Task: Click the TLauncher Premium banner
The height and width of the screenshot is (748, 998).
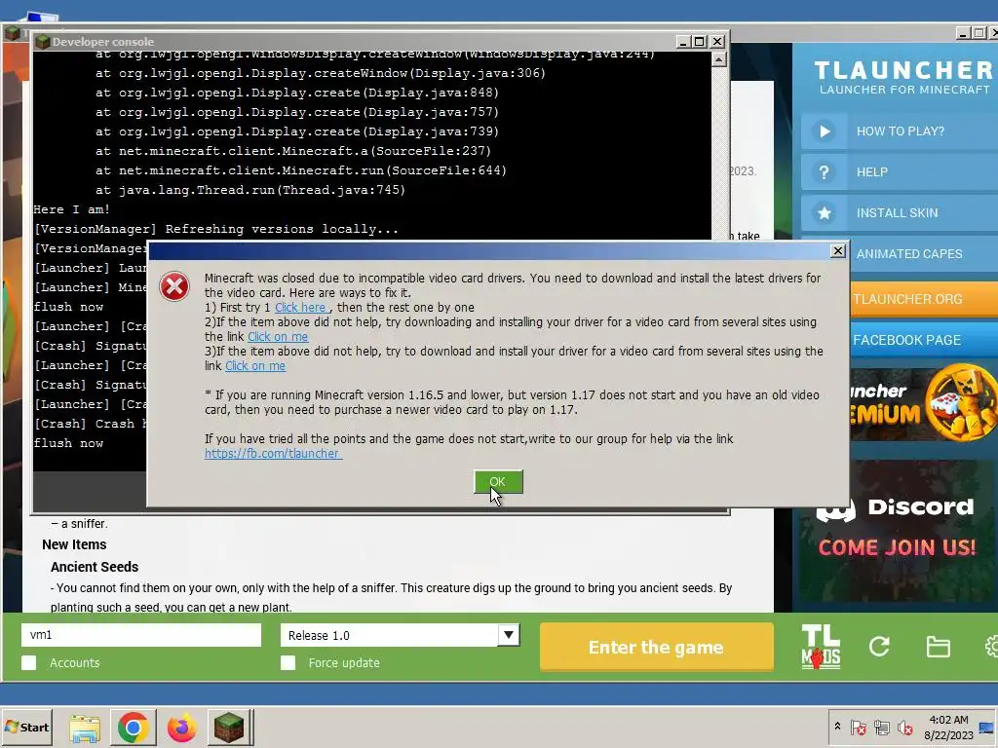Action: click(x=924, y=404)
